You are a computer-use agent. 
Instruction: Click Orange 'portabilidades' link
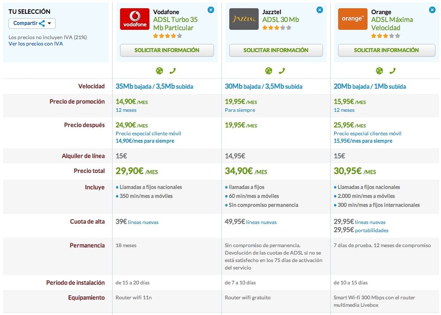372,230
